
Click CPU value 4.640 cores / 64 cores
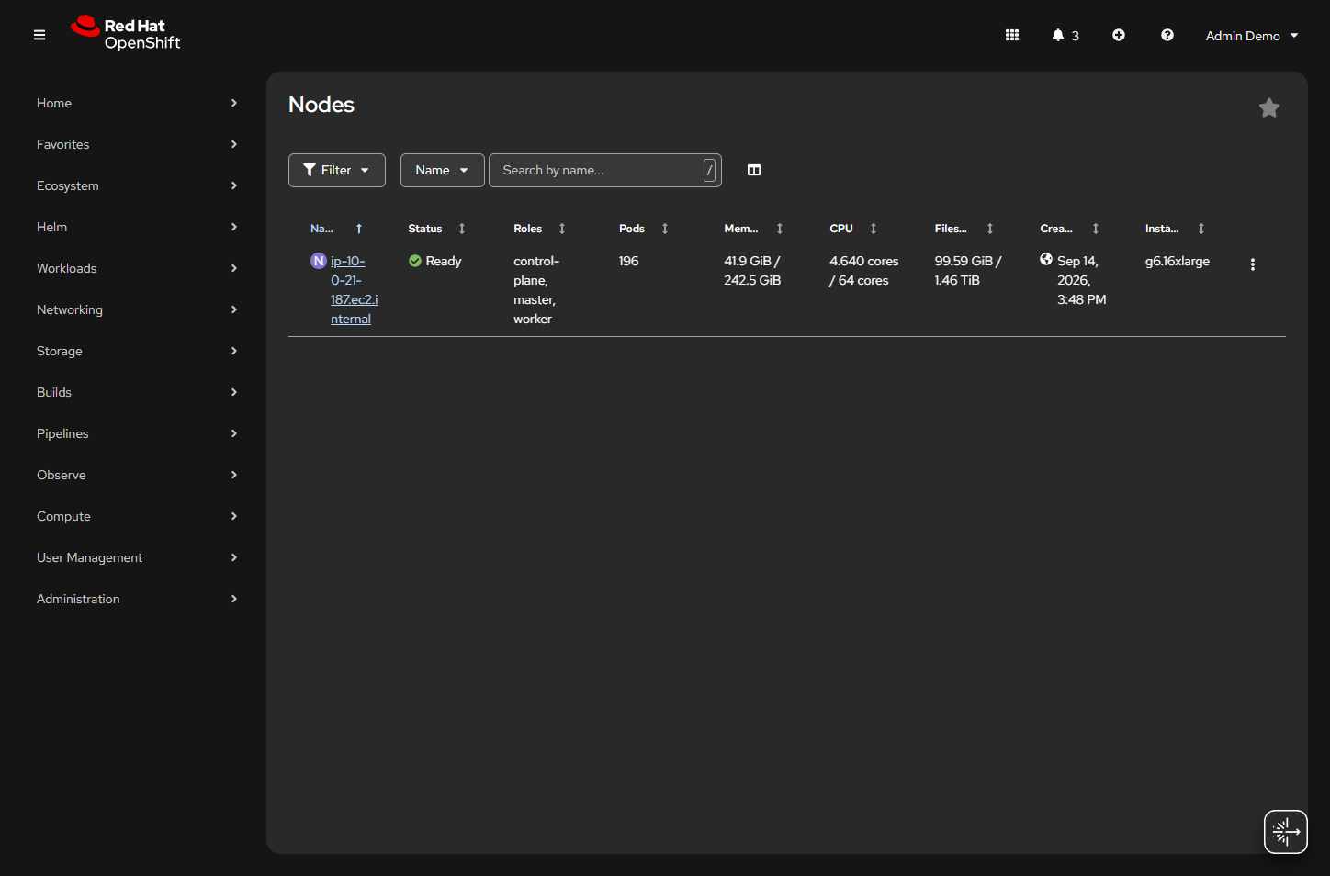coord(864,271)
